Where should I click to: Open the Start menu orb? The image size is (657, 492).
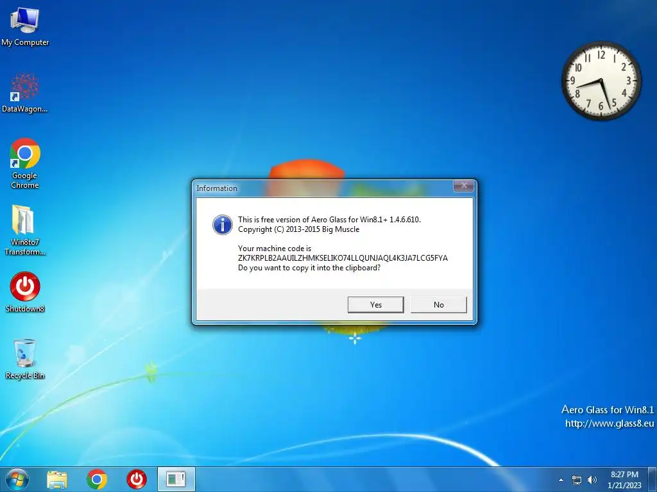(17, 479)
